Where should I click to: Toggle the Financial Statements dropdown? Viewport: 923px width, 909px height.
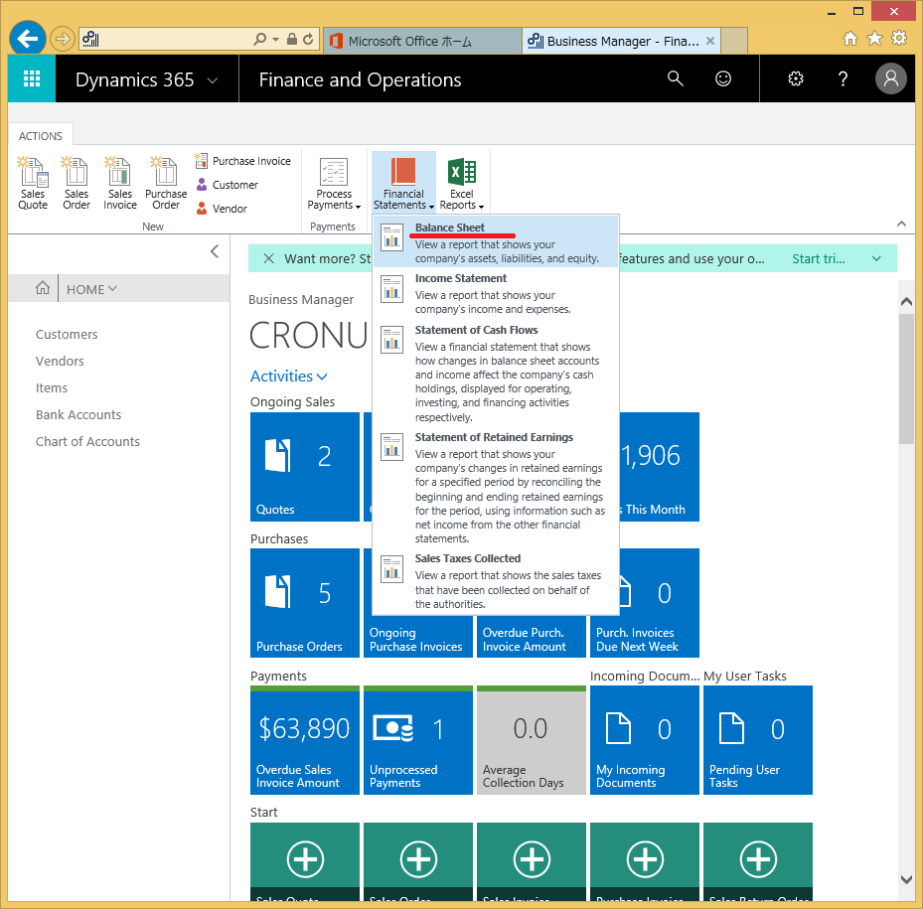pyautogui.click(x=403, y=183)
